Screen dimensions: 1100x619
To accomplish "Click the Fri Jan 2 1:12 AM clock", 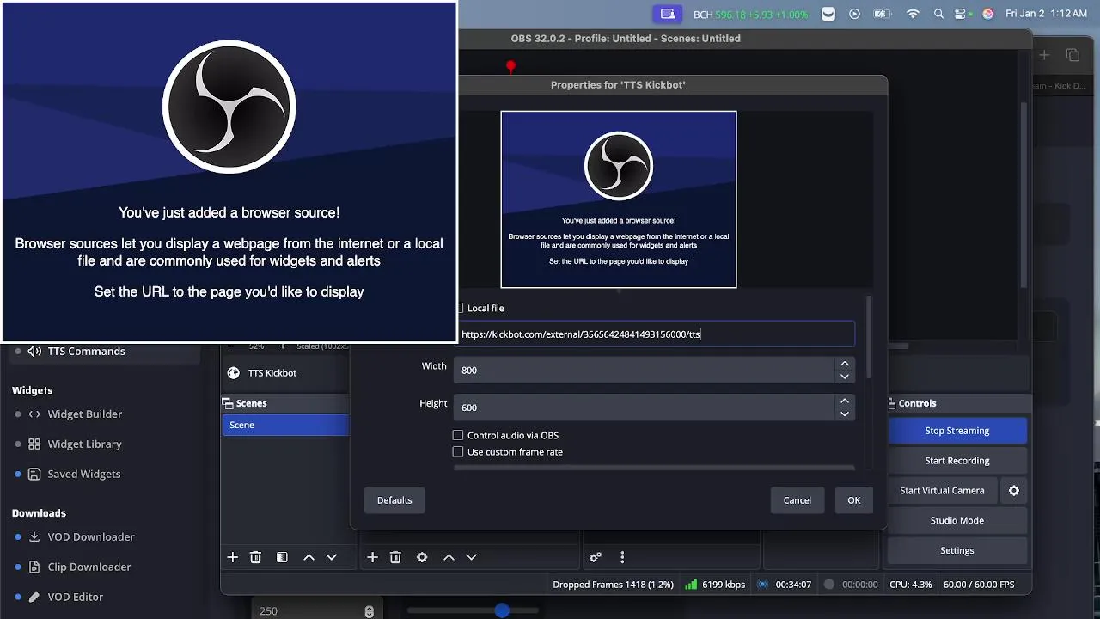I will 1046,14.
